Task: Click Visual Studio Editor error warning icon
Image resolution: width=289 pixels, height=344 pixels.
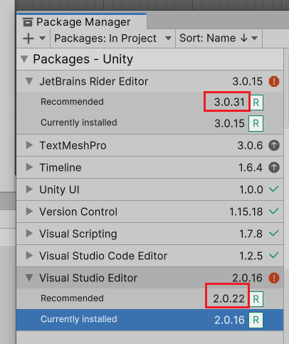Action: tap(274, 278)
